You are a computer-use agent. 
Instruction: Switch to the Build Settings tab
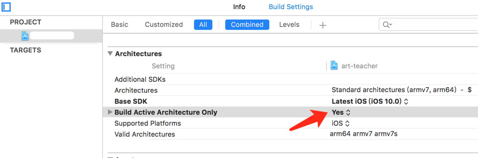pos(291,7)
